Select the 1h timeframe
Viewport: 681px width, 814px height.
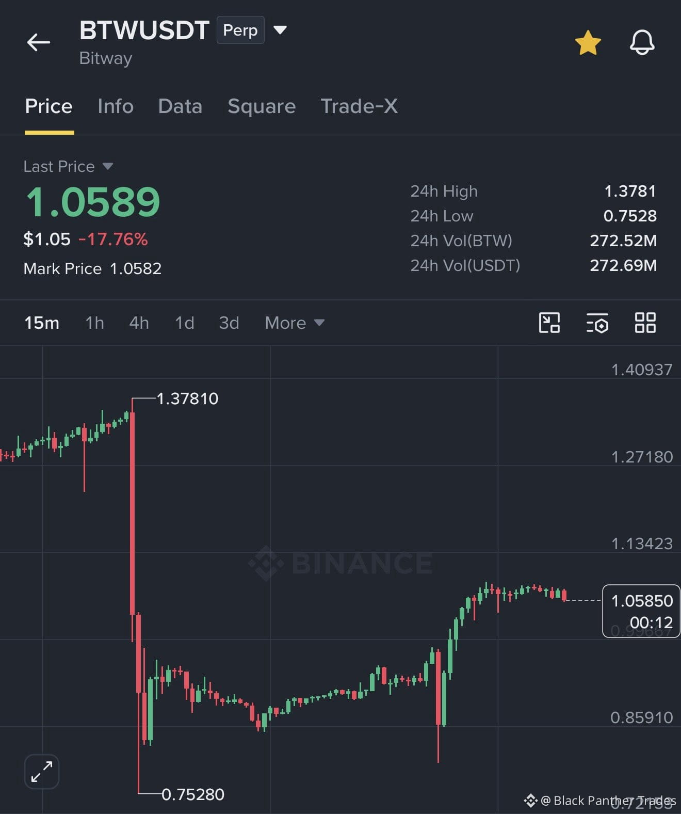pyautogui.click(x=94, y=323)
